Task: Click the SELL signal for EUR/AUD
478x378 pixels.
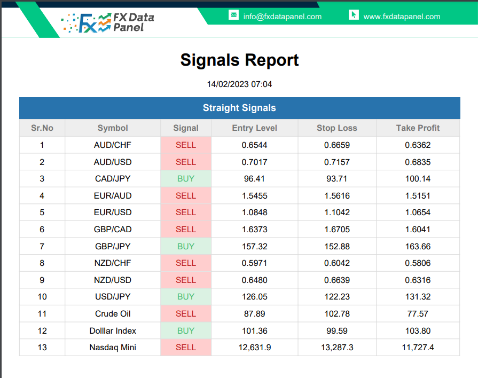Action: (x=186, y=196)
